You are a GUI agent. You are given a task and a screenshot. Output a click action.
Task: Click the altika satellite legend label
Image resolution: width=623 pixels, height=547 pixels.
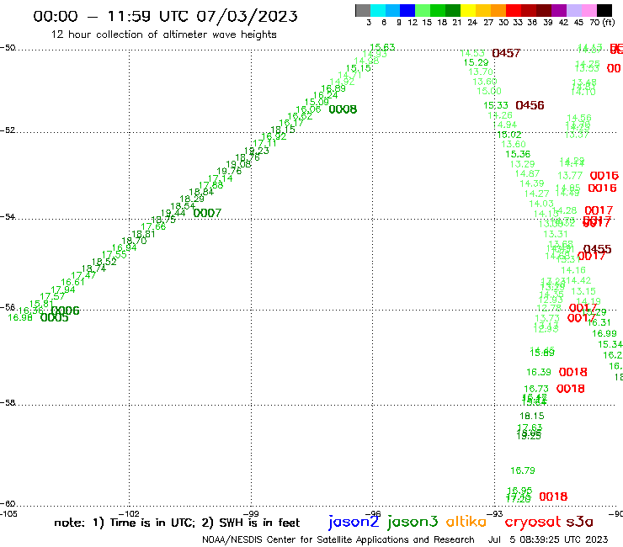click(466, 522)
